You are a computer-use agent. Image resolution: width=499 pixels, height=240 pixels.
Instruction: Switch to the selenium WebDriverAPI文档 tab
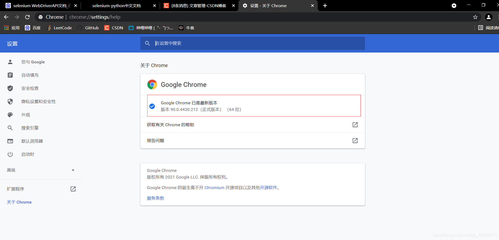pyautogui.click(x=41, y=6)
